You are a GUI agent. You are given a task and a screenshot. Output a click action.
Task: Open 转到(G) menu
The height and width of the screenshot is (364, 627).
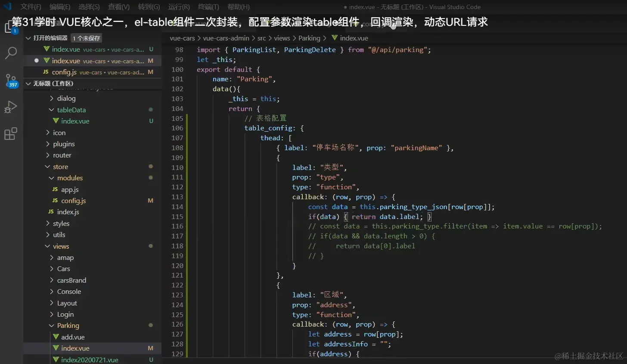tap(149, 7)
